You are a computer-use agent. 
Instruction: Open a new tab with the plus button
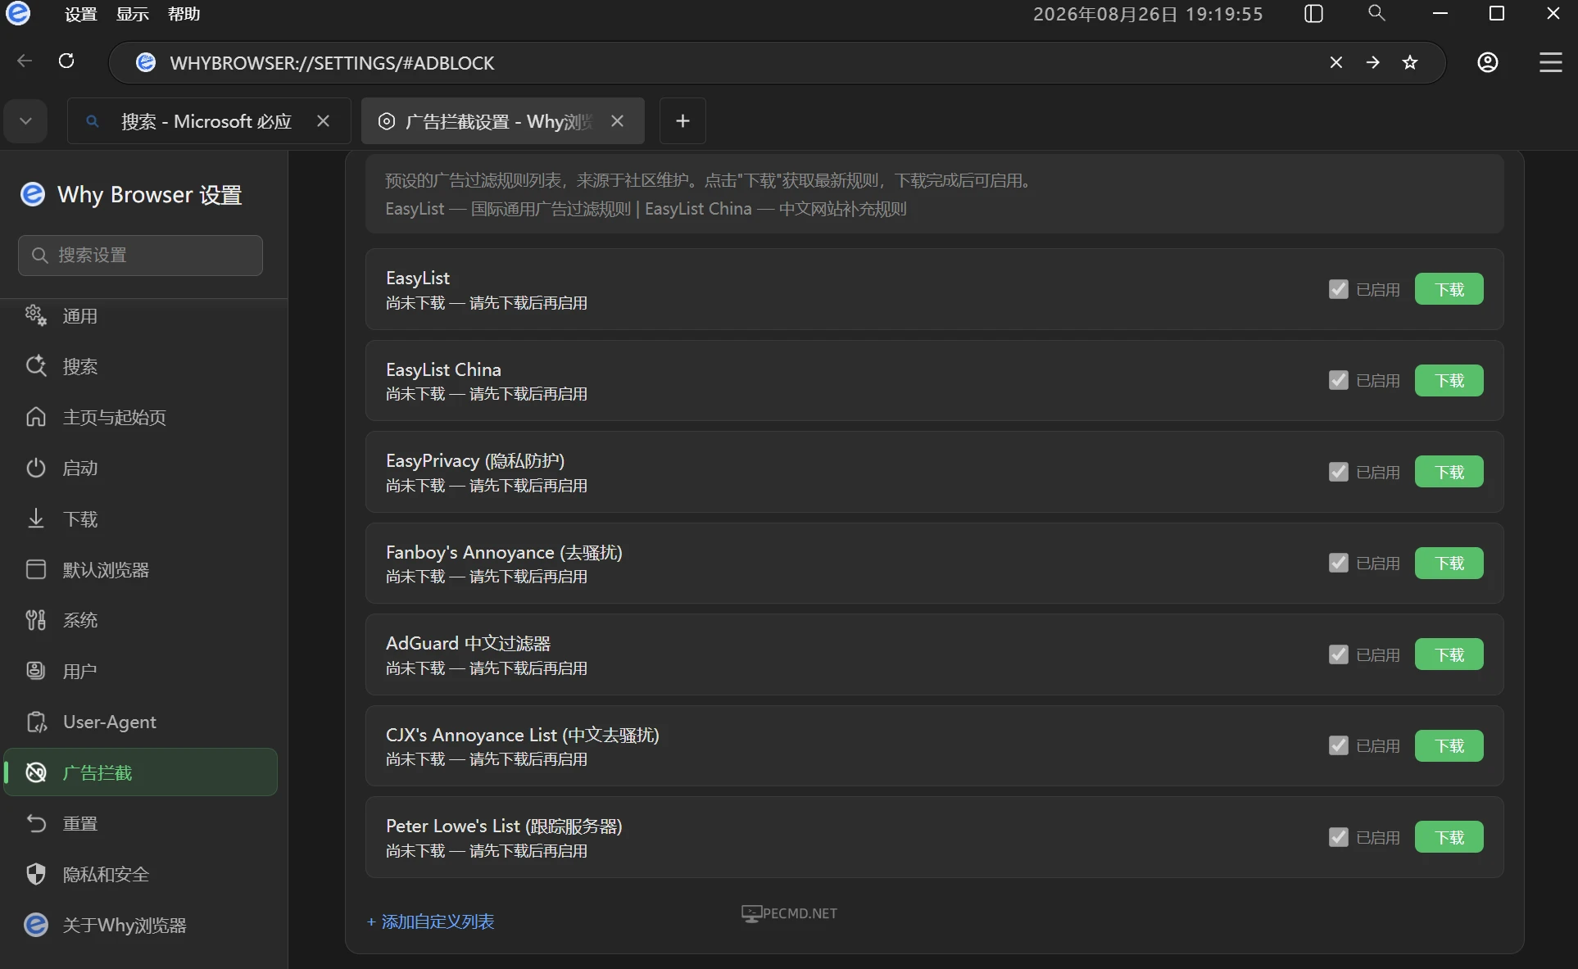[682, 121]
